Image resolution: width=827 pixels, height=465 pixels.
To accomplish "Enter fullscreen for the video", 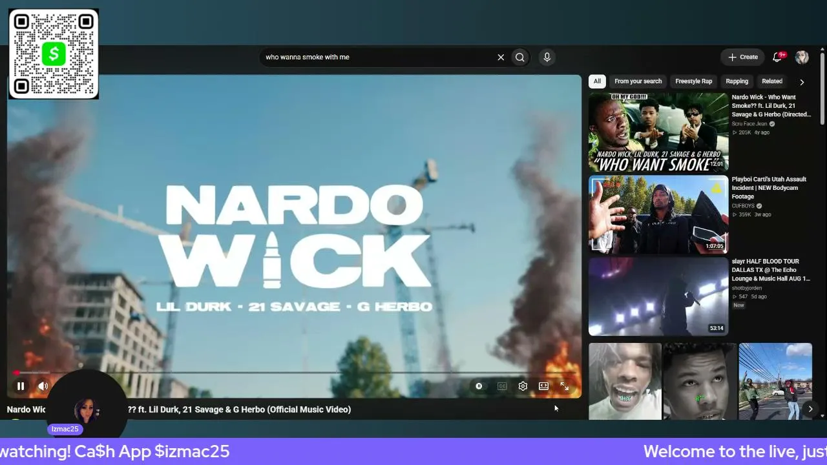I will 564,386.
